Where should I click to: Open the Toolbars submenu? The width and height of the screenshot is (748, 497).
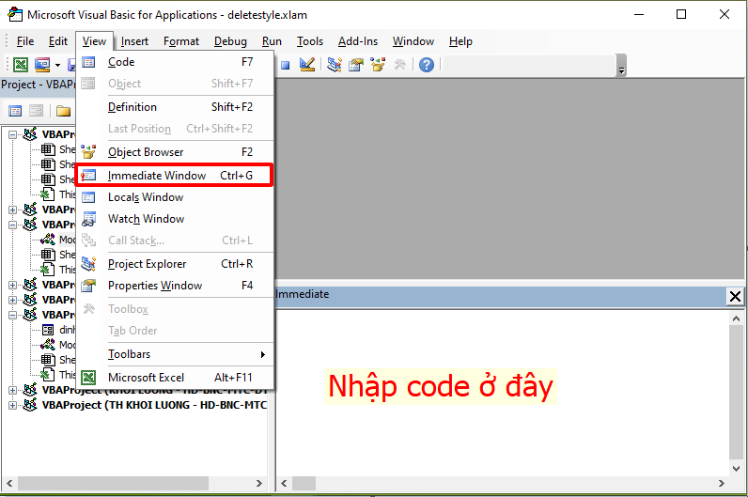175,354
